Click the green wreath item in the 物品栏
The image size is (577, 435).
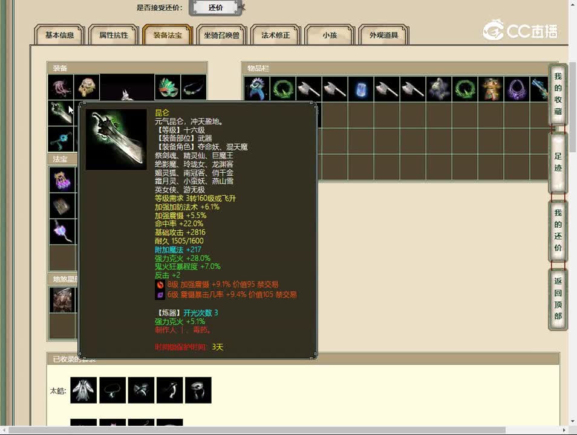[x=283, y=88]
